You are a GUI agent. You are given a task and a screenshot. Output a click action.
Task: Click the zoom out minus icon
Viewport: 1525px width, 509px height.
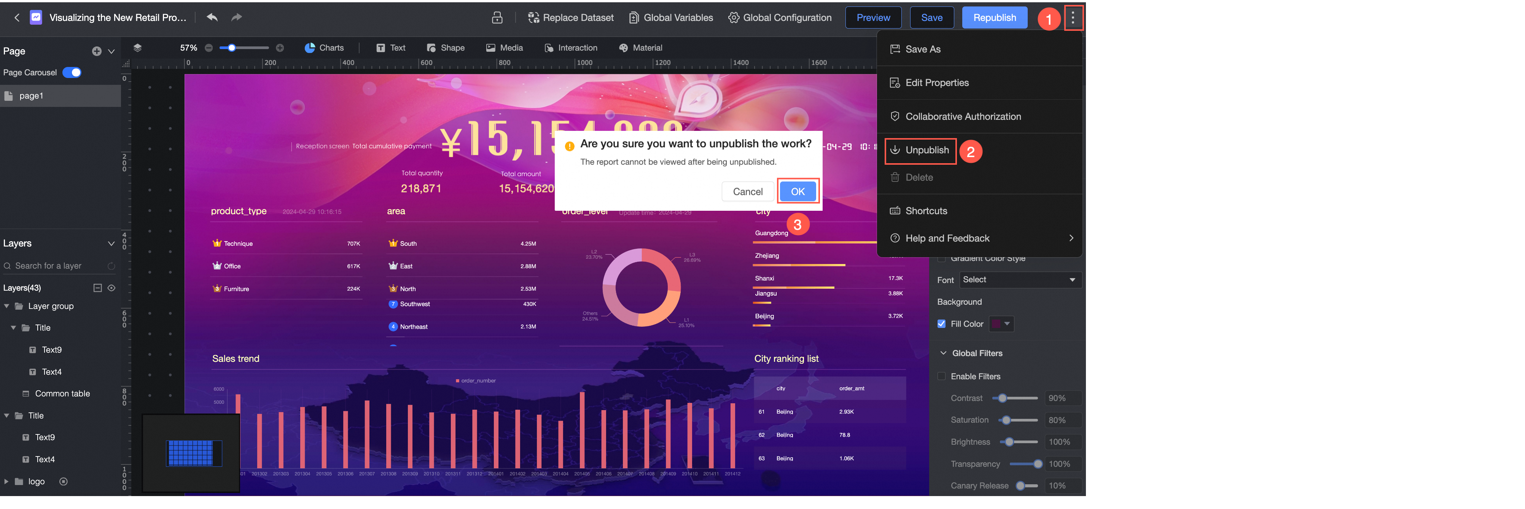209,48
